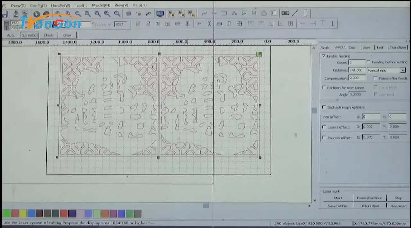This screenshot has height=228, width=411.
Task: Pick the yellow color swatch in palette
Action: [23, 214]
